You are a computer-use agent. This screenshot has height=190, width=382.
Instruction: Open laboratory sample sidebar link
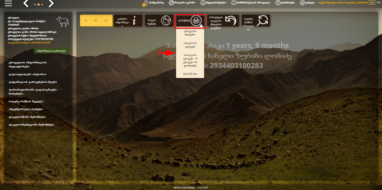(x=32, y=91)
